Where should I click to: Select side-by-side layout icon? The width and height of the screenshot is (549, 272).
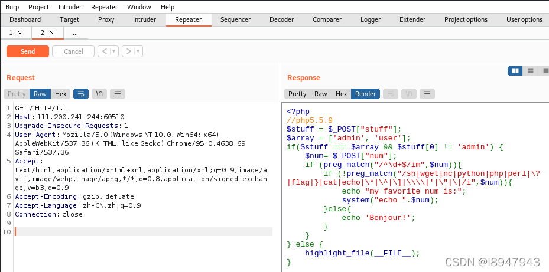515,71
